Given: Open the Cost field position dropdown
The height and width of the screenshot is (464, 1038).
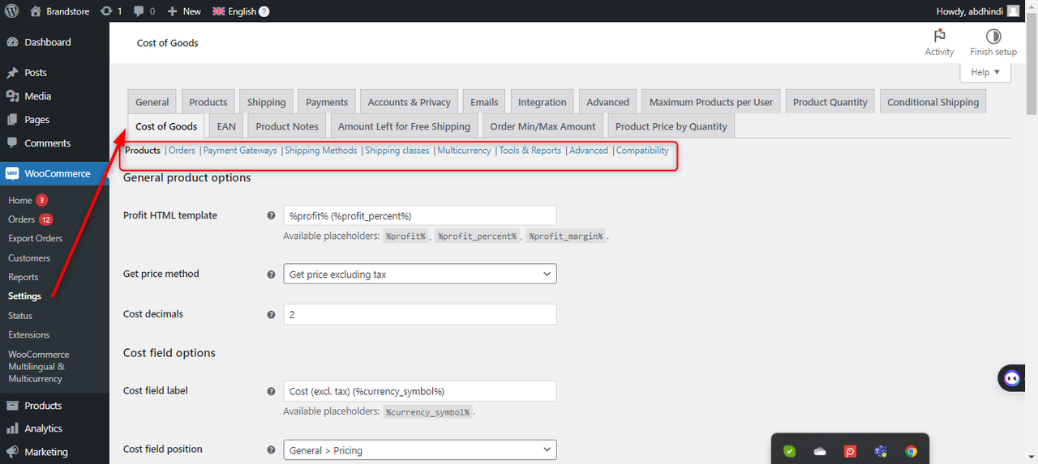Looking at the screenshot, I should click(420, 450).
